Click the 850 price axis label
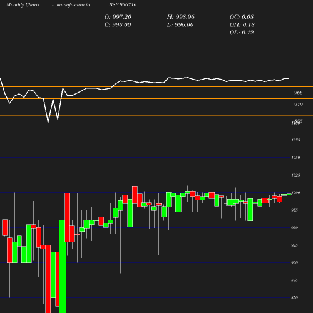This screenshot has height=313, width=313. click(294, 297)
